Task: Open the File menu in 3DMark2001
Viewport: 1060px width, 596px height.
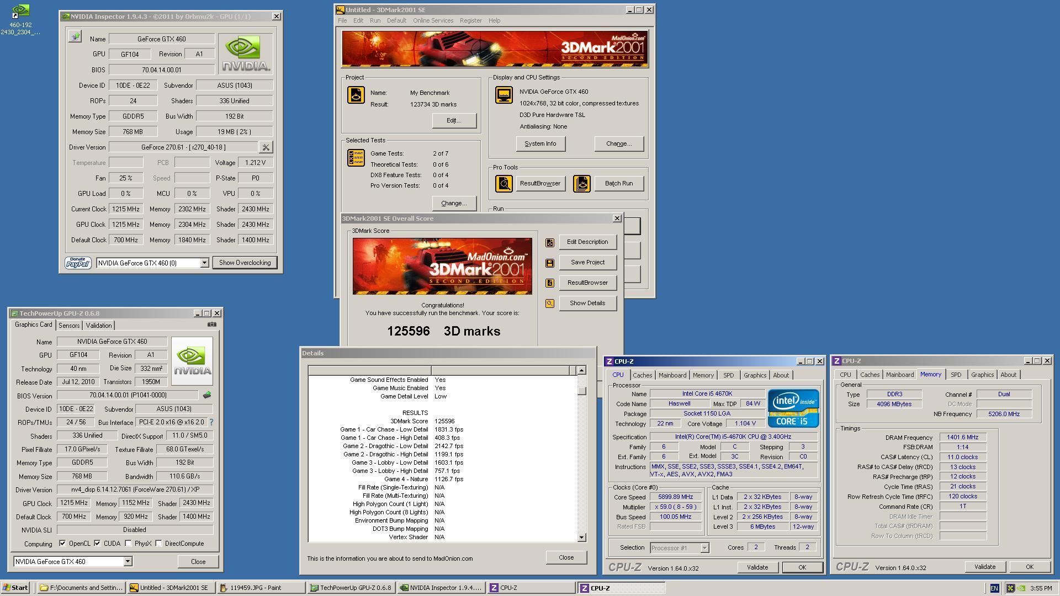Action: (342, 20)
